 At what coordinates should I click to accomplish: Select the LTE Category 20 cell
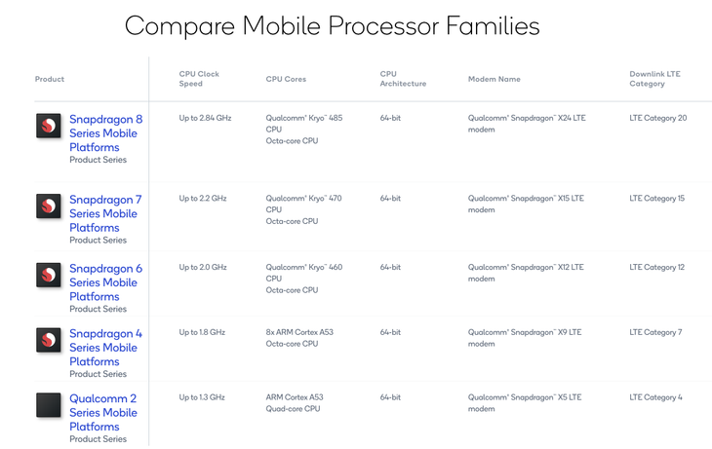[658, 118]
